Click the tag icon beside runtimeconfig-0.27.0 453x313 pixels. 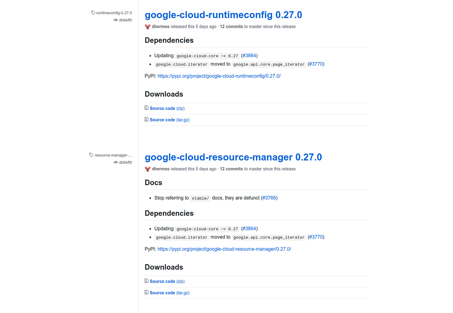tap(93, 13)
